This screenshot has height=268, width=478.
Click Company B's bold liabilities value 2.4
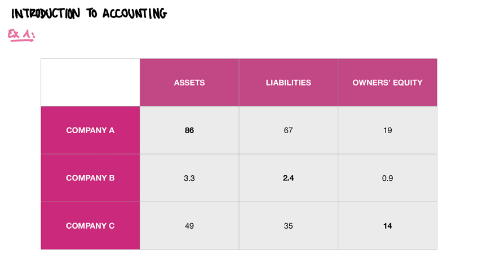pyautogui.click(x=288, y=178)
